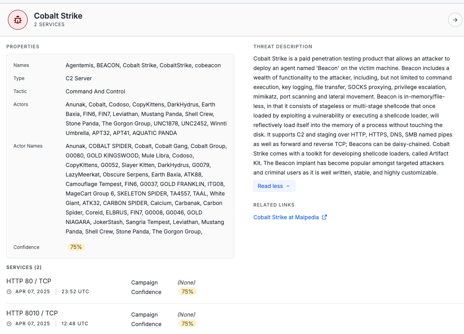This screenshot has width=464, height=334.
Task: Click the 75% confidence badge in Properties
Action: [x=76, y=247]
